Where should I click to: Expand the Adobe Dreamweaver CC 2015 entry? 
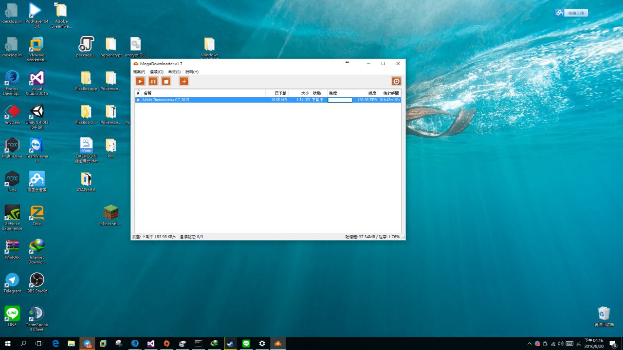[x=138, y=100]
